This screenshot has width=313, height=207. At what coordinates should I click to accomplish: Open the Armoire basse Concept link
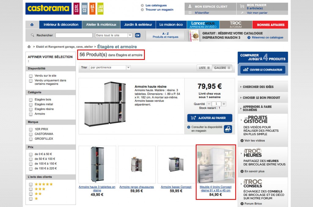(x=176, y=187)
